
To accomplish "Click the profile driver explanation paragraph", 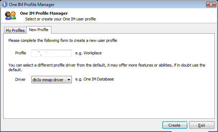I will [107, 67].
